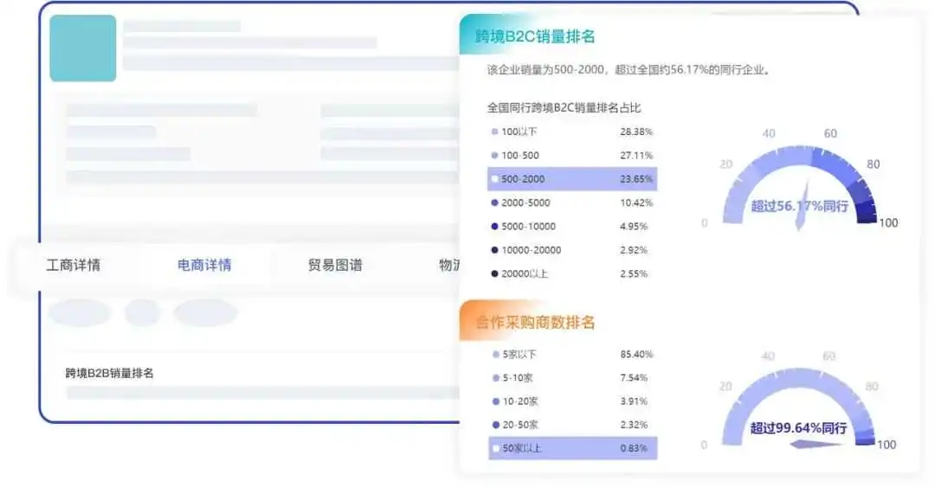Switch to the 电商详情 tab
The height and width of the screenshot is (488, 935).
(204, 265)
